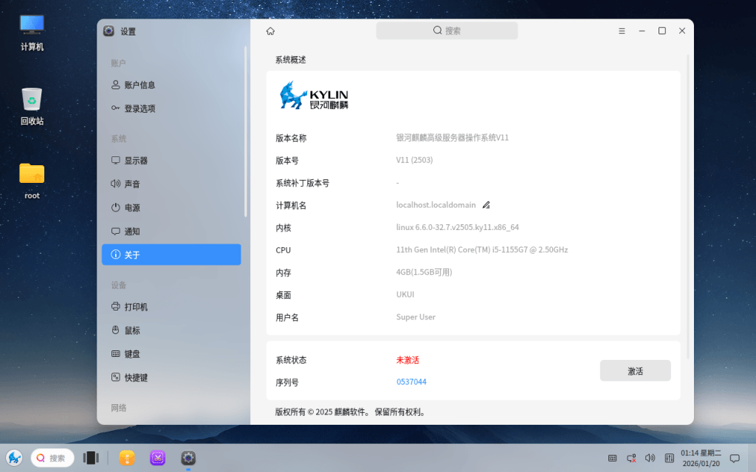Click the kernel value linux 6.6.0-32.7
Image resolution: width=756 pixels, height=472 pixels.
click(458, 227)
